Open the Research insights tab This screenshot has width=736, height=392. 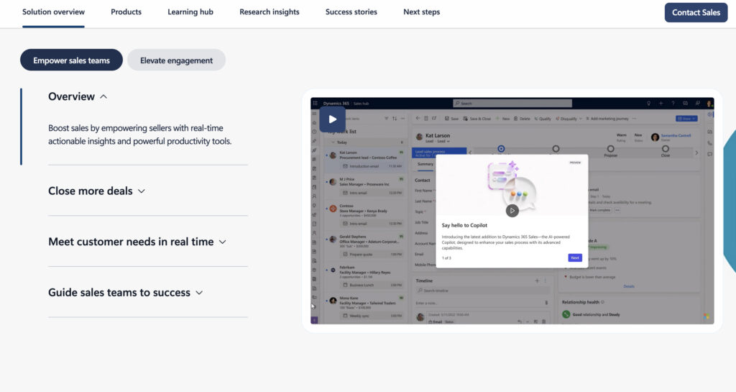(x=270, y=12)
